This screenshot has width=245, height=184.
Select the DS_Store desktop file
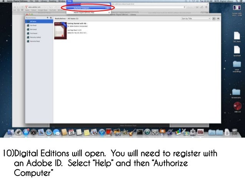click(x=237, y=37)
